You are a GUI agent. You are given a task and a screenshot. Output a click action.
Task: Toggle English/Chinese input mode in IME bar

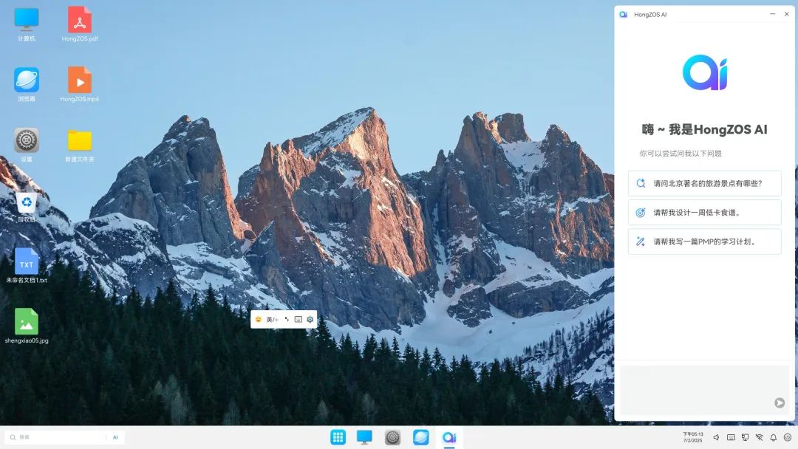point(272,319)
